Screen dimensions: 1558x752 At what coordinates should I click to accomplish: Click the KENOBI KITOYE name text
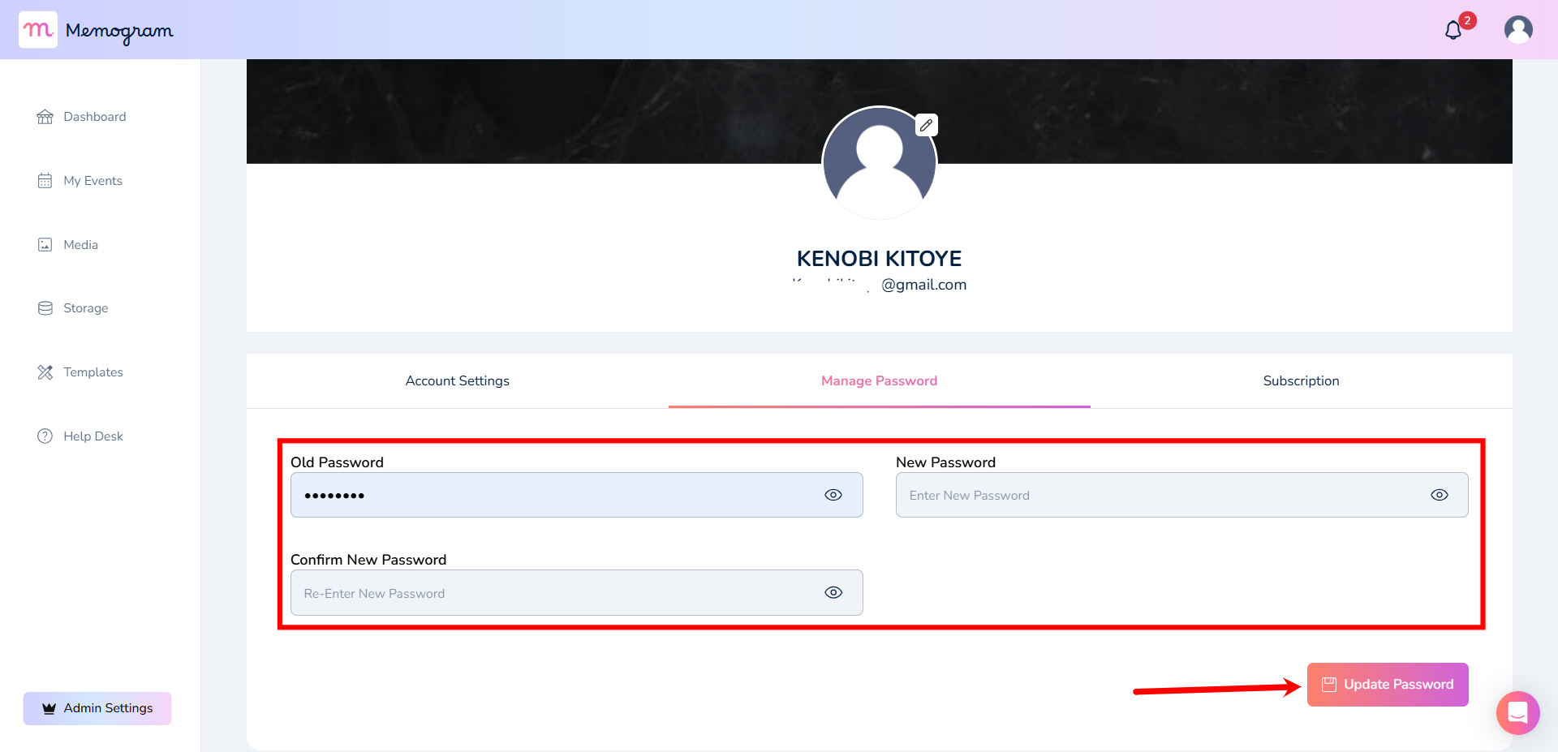point(880,259)
